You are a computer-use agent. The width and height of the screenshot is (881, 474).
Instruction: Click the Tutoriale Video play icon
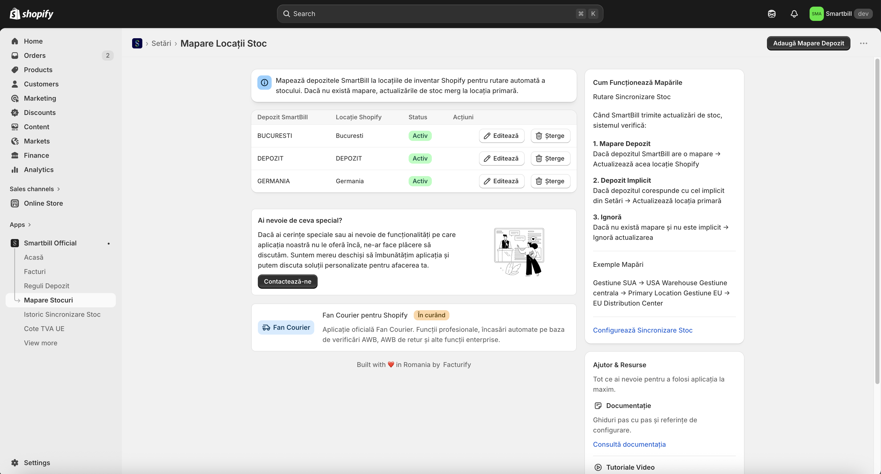tap(598, 467)
